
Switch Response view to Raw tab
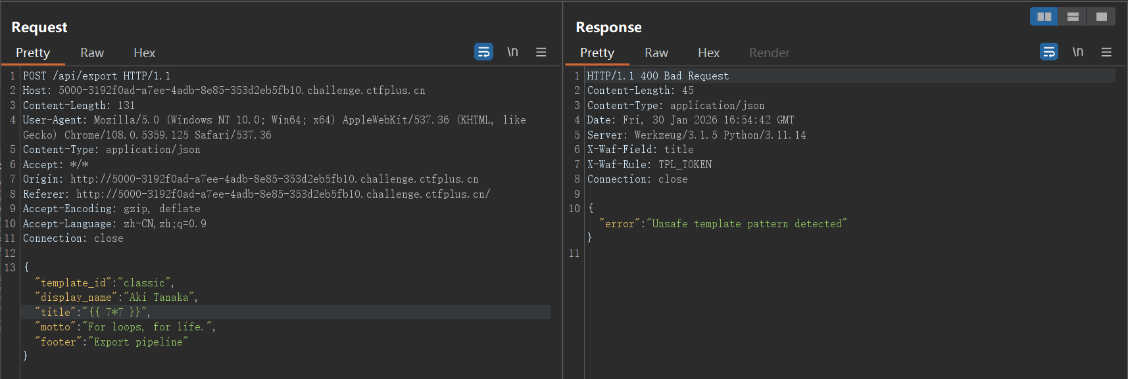(x=656, y=53)
